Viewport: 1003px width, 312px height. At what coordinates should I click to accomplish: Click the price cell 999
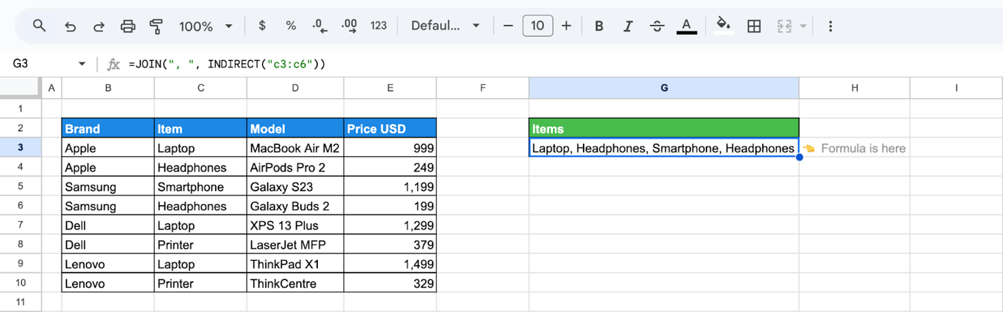(390, 148)
